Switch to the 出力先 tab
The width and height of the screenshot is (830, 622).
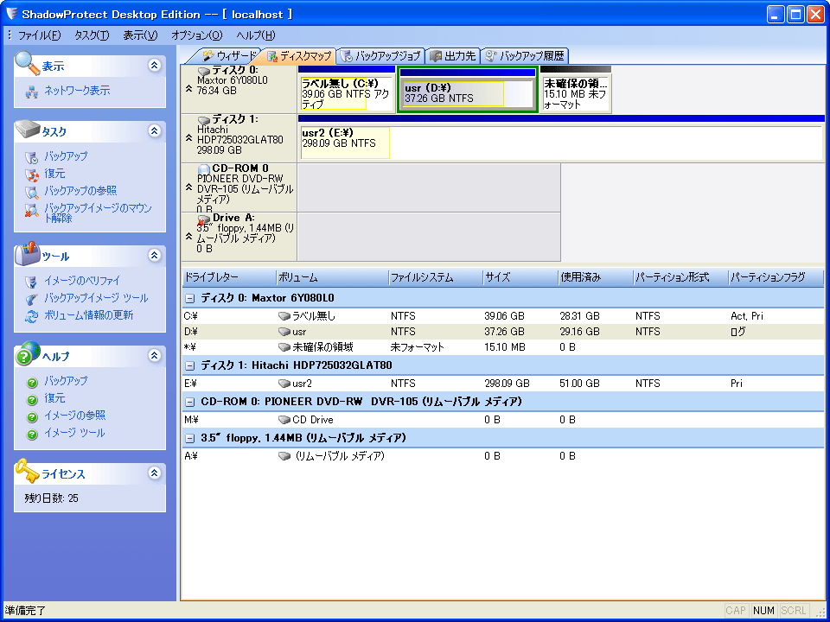point(453,55)
